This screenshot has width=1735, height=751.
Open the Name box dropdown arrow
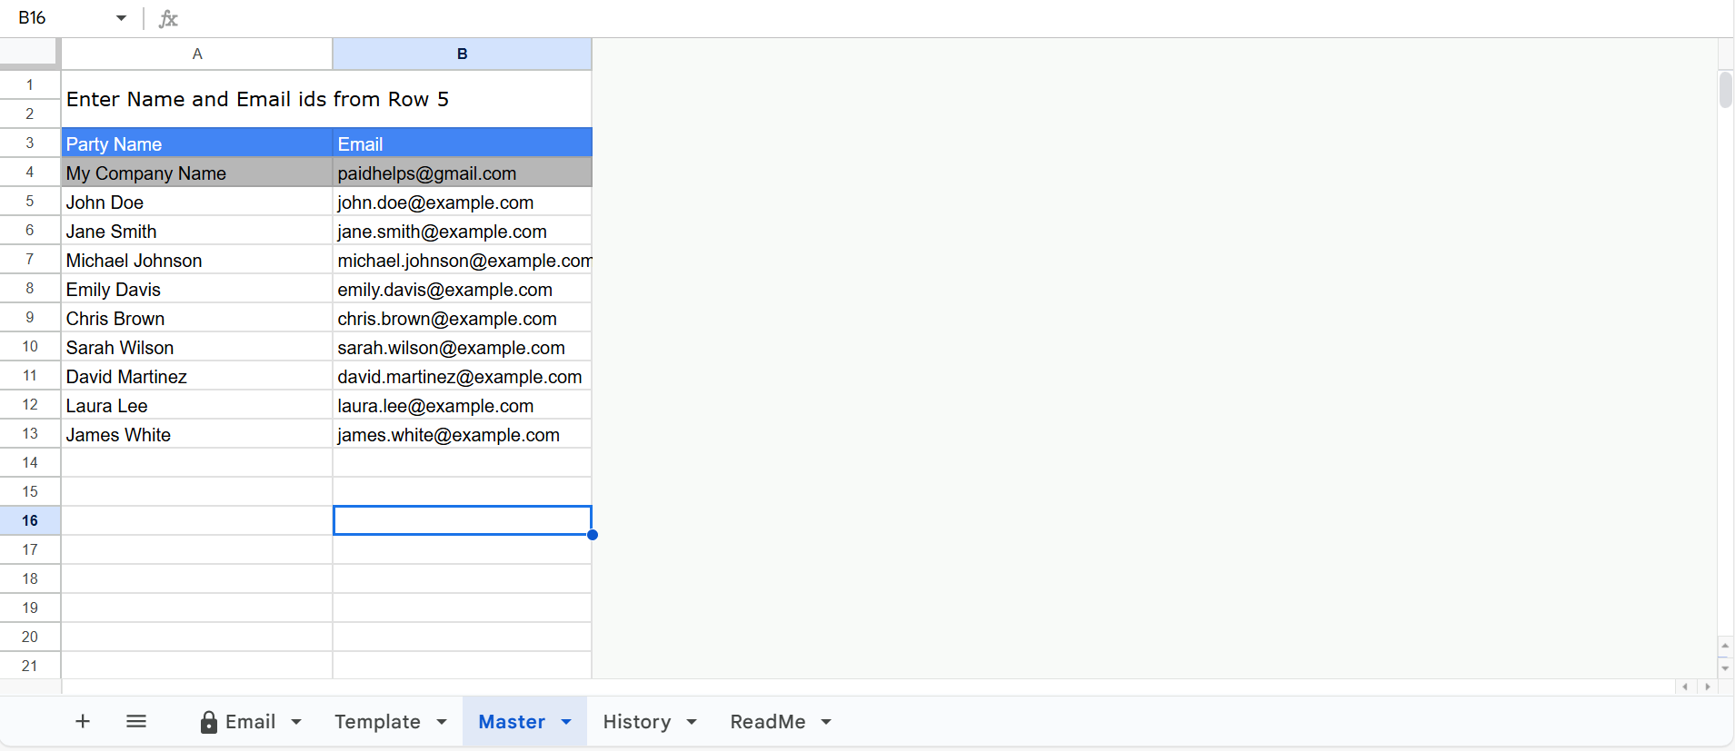coord(121,18)
